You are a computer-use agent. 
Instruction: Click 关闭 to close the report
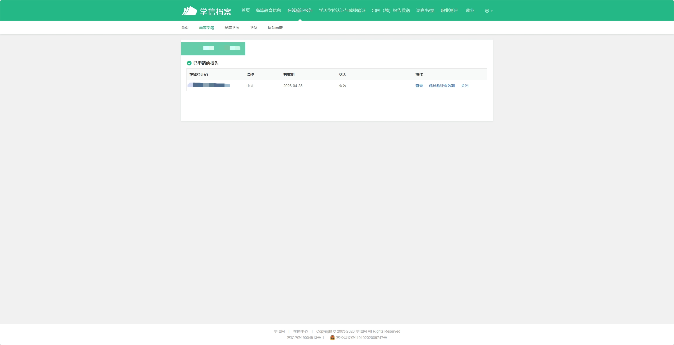tap(464, 86)
